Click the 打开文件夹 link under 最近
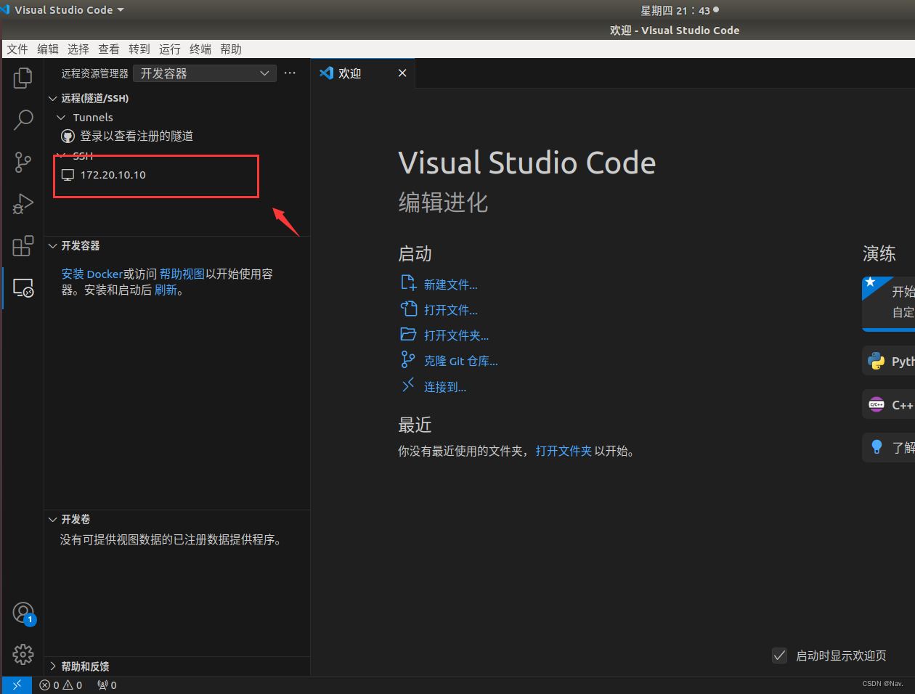Viewport: 915px width, 694px height. (x=564, y=451)
